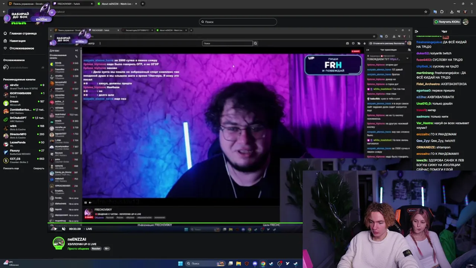Switch to the FRECHOVSKIY - Twitch tab
This screenshot has height=268, width=476.
[x=73, y=4]
